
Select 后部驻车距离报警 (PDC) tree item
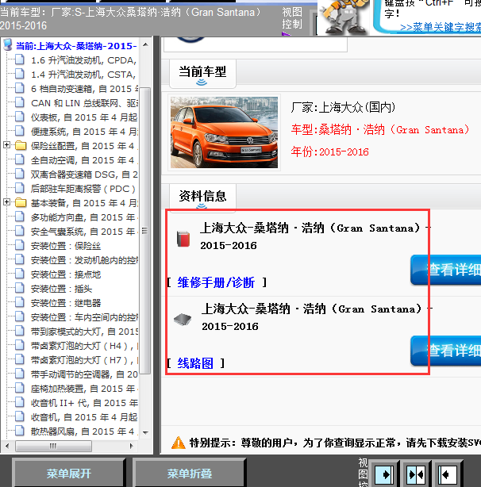tap(83, 189)
